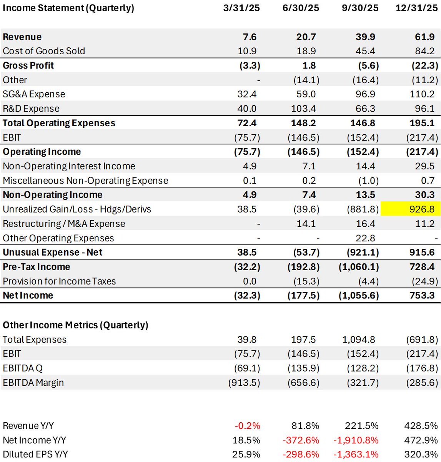Select Non-Operating Interest Income value 29.5
The image size is (441, 462).
[425, 166]
